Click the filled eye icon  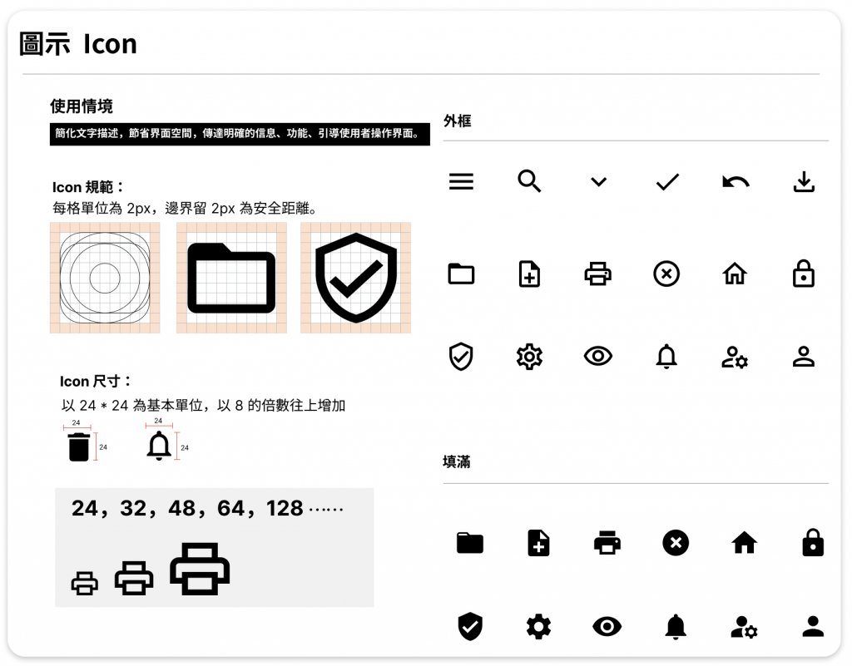(607, 626)
